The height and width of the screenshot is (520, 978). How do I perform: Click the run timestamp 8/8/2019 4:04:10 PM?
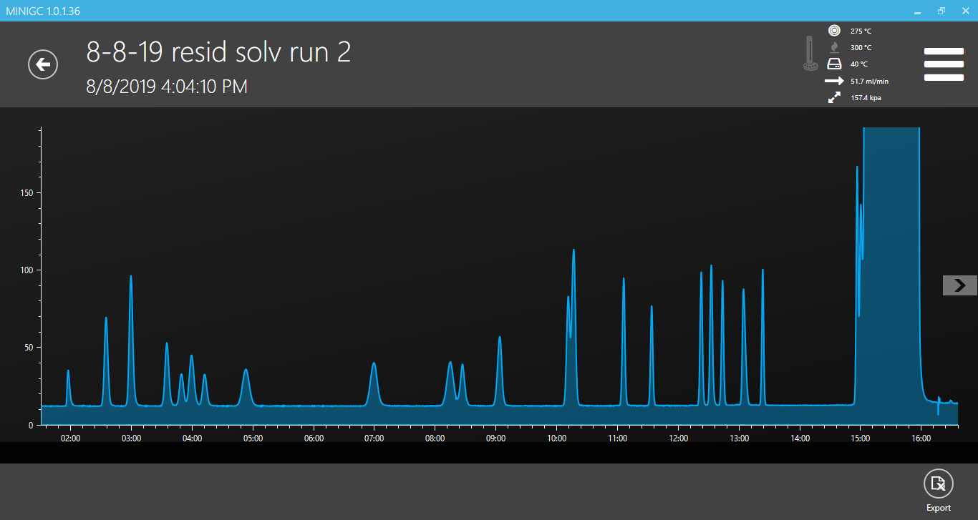coord(167,87)
